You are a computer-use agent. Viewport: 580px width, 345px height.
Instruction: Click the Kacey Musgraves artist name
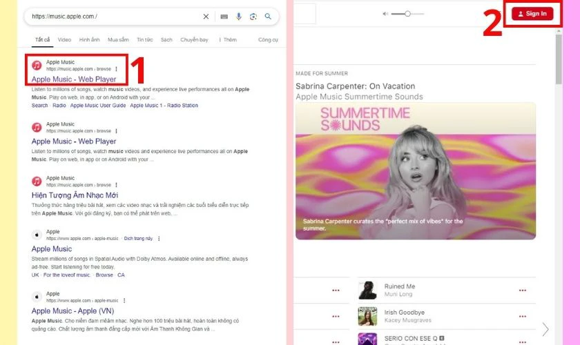(x=407, y=320)
